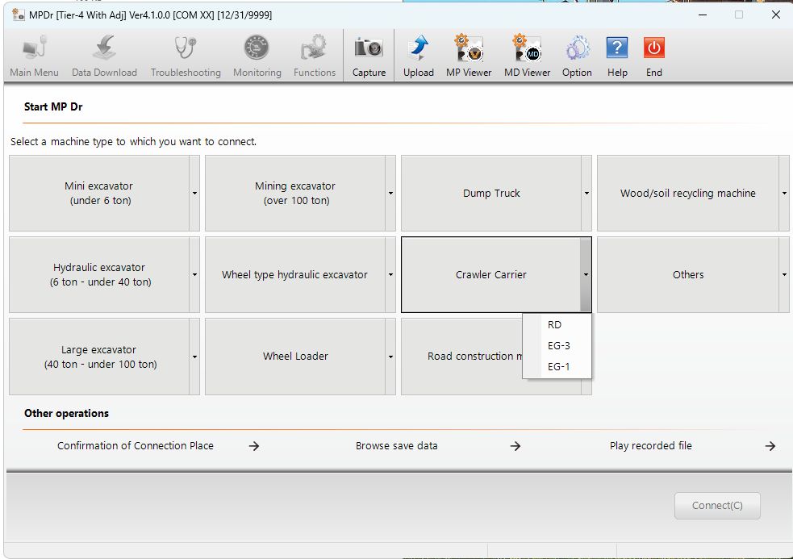This screenshot has height=559, width=793.
Task: Select Wheel type hydraulic excavator button
Action: 295,275
